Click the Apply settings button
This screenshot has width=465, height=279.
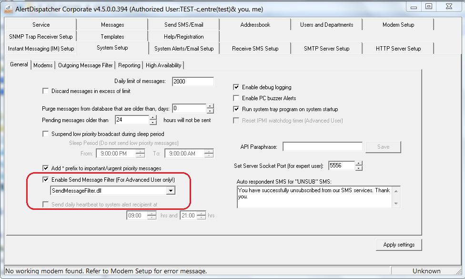[399, 245]
